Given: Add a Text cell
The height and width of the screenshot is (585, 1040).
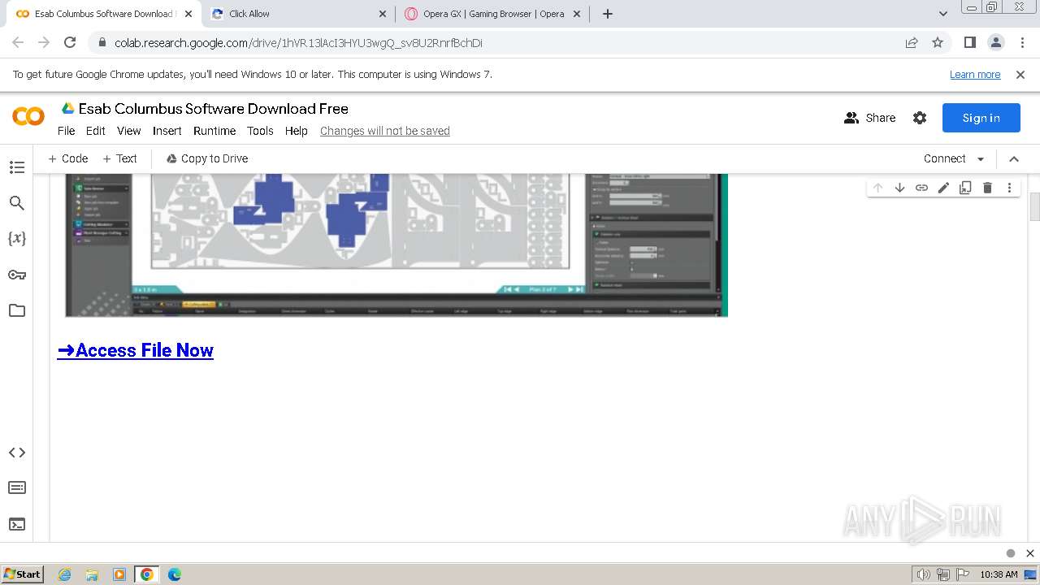Looking at the screenshot, I should tap(119, 158).
